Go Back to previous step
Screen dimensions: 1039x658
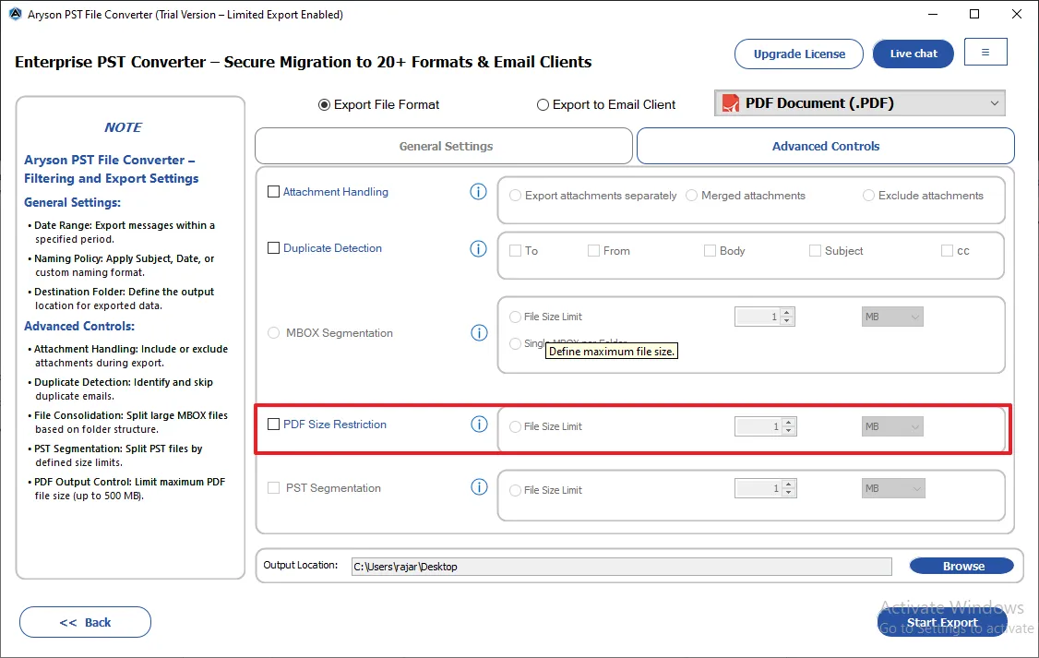coord(86,622)
